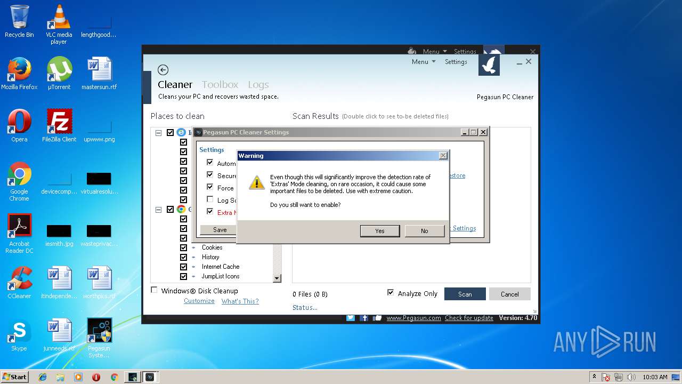Go back with the circular arrow icon
682x384 pixels.
(x=163, y=70)
